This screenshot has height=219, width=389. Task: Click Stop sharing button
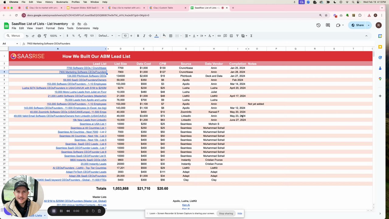point(226,214)
